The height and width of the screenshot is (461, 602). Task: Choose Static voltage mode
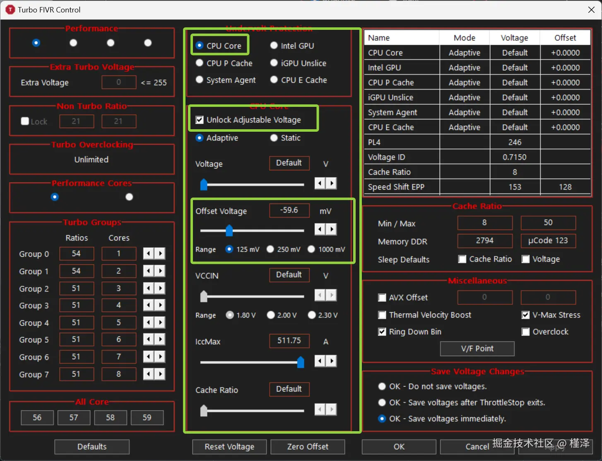tap(274, 138)
